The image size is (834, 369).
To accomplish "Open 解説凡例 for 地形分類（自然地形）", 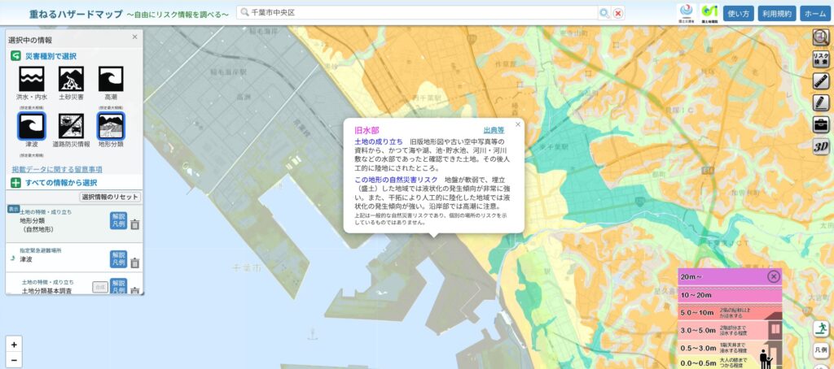I will coord(118,220).
